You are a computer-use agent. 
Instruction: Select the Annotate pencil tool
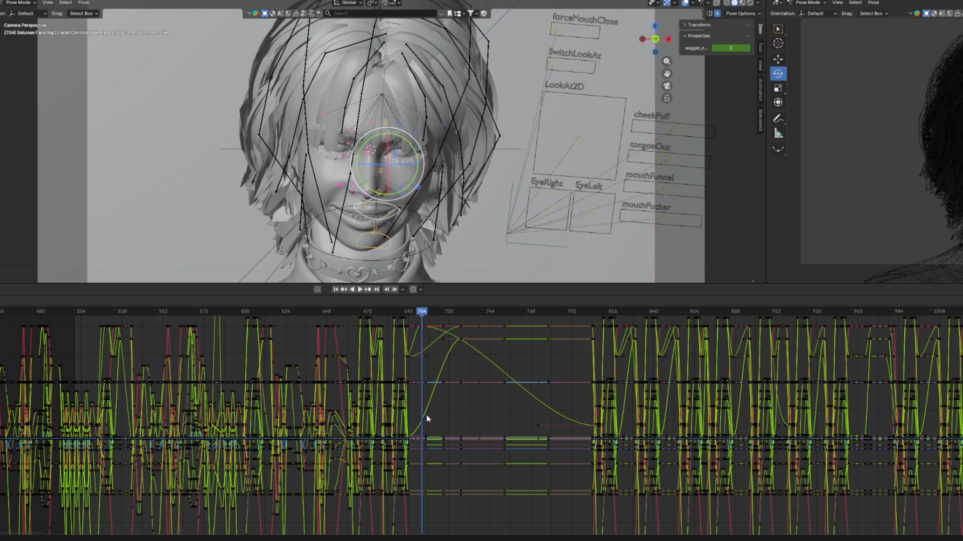coord(778,119)
